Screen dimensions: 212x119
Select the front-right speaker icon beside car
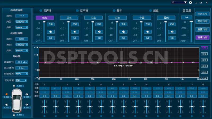(27, 94)
